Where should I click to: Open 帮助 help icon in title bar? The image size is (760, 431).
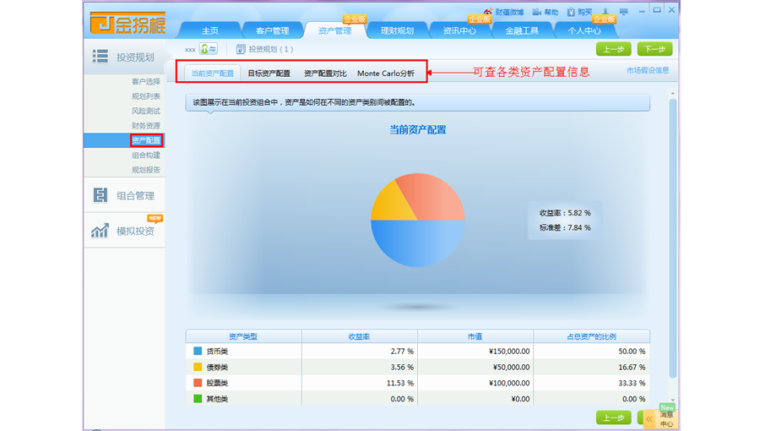point(537,12)
